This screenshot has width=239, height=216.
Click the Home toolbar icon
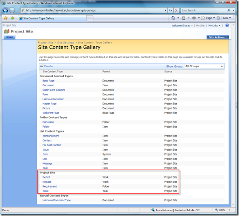click(173, 18)
